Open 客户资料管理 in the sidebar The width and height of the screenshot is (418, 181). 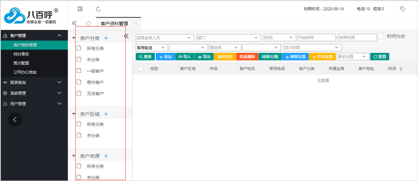coord(34,45)
